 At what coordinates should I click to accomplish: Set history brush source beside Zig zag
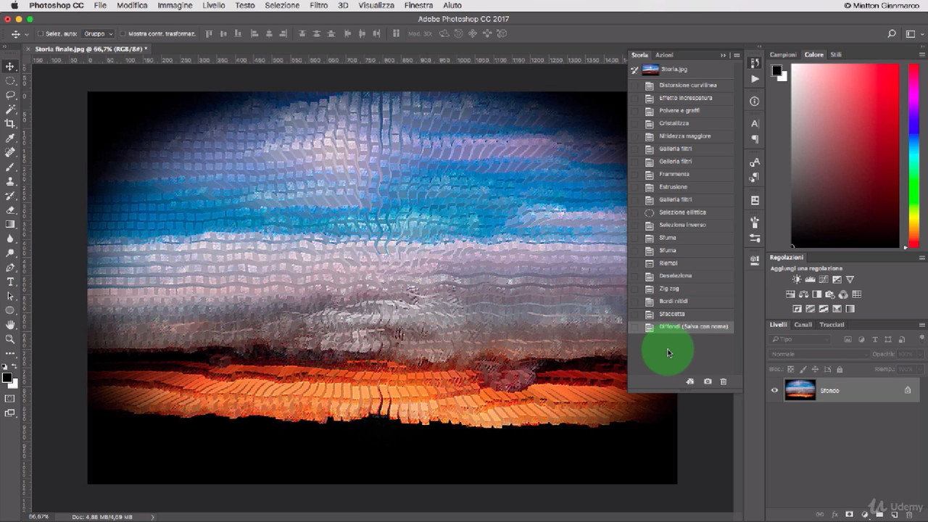[x=634, y=289]
